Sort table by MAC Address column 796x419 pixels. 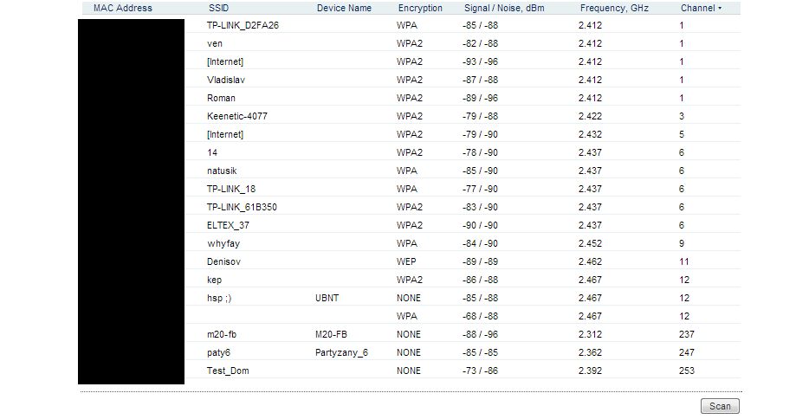coord(123,8)
